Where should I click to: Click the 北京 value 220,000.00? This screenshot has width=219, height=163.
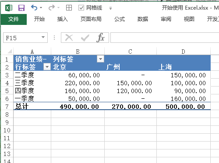pos(78,83)
